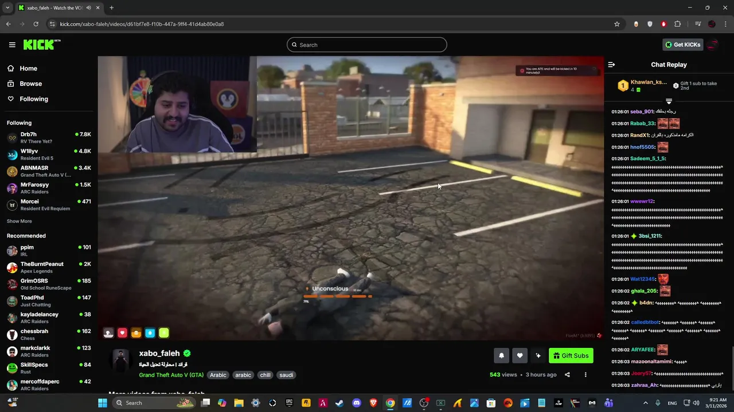Image resolution: width=734 pixels, height=412 pixels.
Task: Click chessbrah in the Recommended list
Action: 49,334
